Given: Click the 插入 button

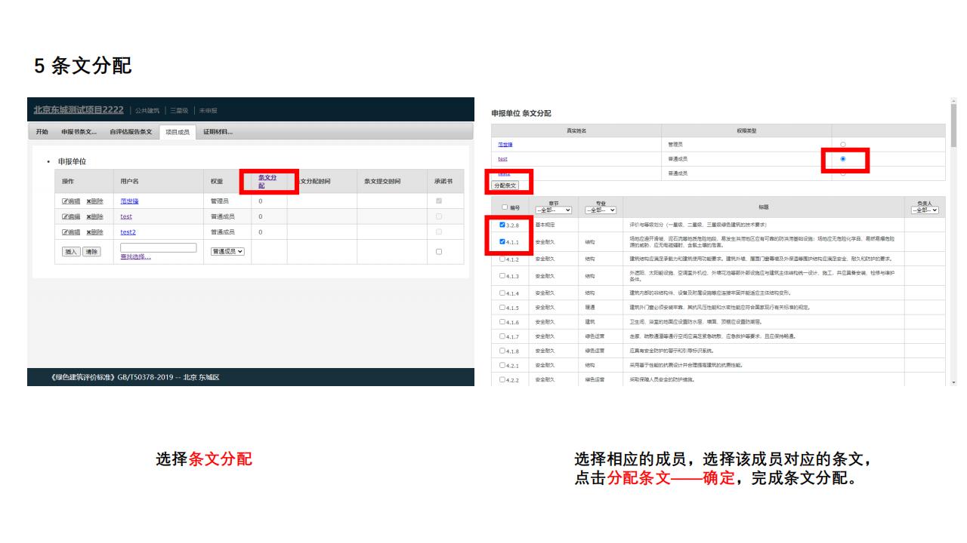Looking at the screenshot, I should point(71,251).
